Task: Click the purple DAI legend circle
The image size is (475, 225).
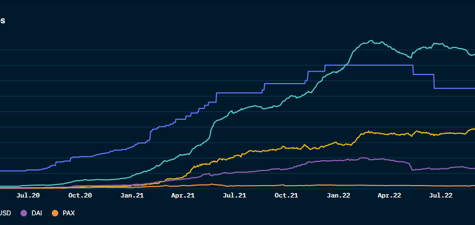Action: tap(23, 213)
